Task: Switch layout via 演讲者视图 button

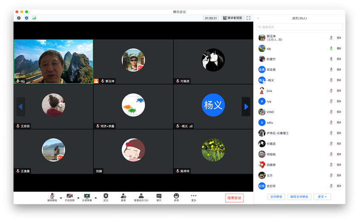Action: (233, 18)
